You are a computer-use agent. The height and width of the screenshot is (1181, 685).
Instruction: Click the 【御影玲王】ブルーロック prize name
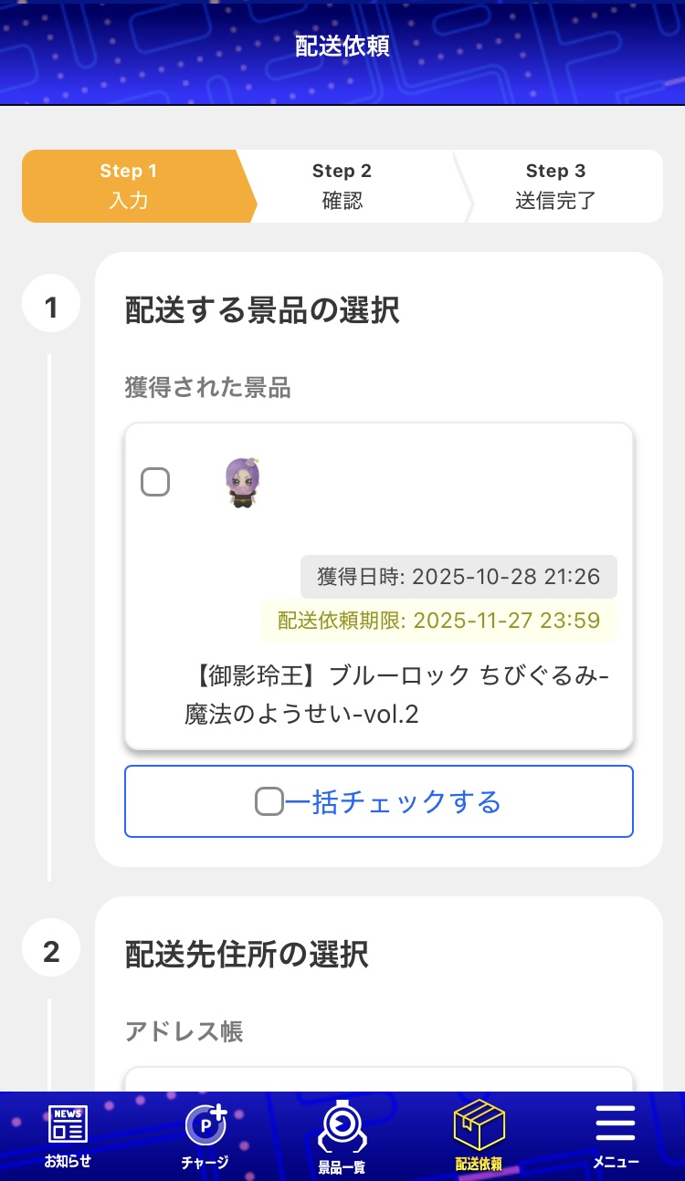[396, 695]
